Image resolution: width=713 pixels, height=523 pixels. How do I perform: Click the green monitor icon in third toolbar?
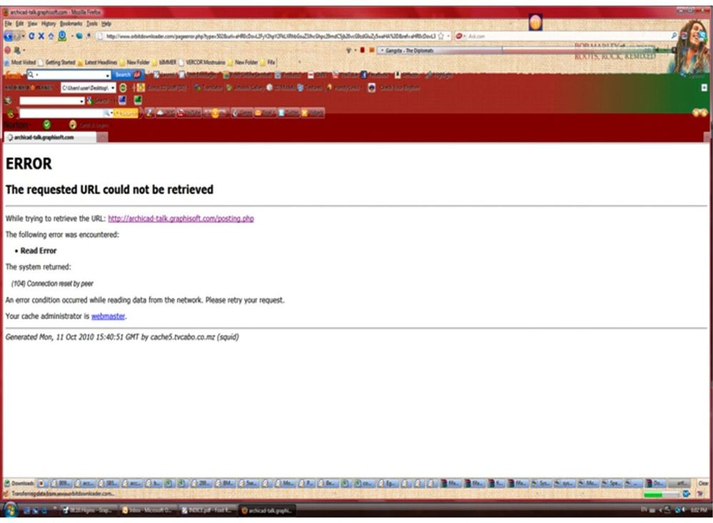click(138, 100)
